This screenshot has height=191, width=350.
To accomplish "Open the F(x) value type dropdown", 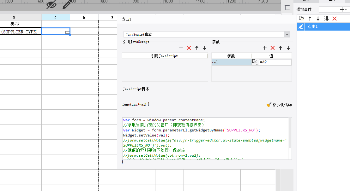I will [x=255, y=62].
